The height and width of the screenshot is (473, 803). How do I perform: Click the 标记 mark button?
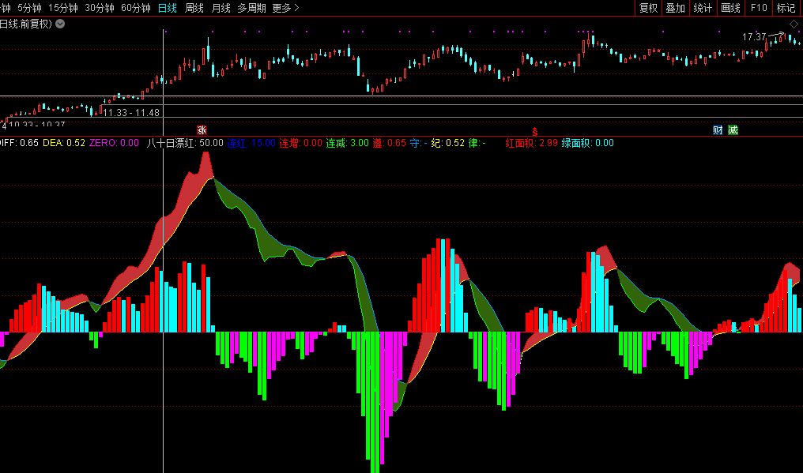(x=786, y=8)
